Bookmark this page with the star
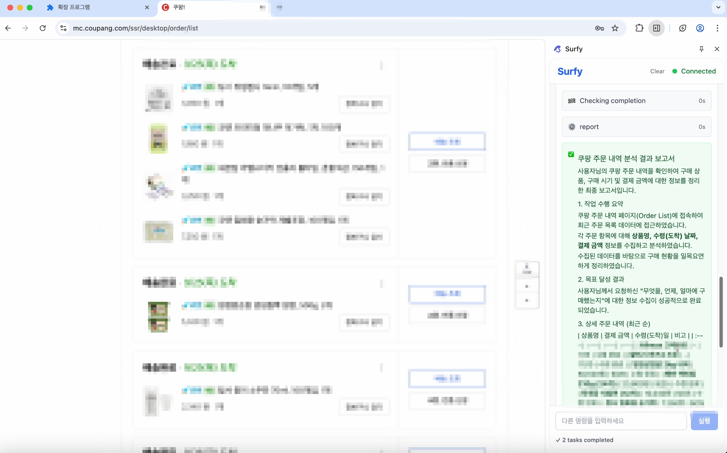This screenshot has width=727, height=453. [615, 28]
